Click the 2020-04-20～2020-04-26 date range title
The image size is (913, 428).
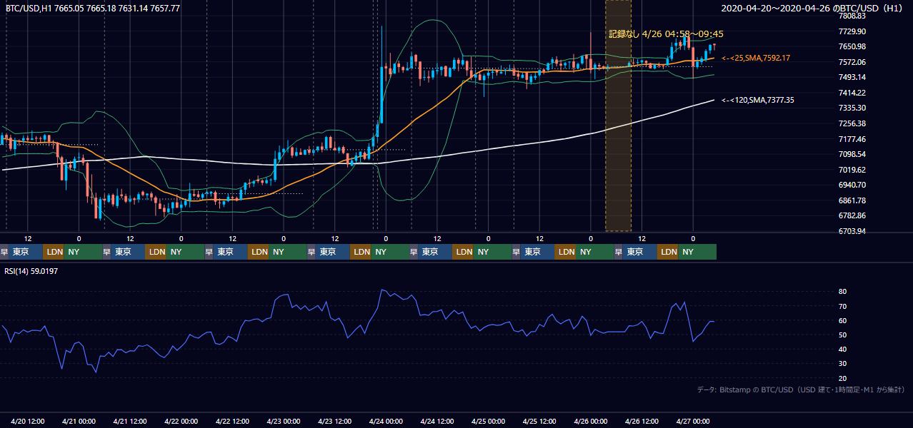[x=814, y=9]
